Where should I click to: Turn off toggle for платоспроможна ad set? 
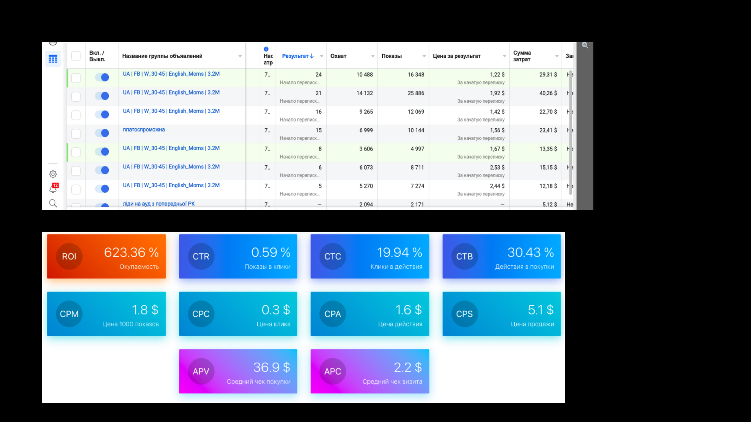point(102,133)
